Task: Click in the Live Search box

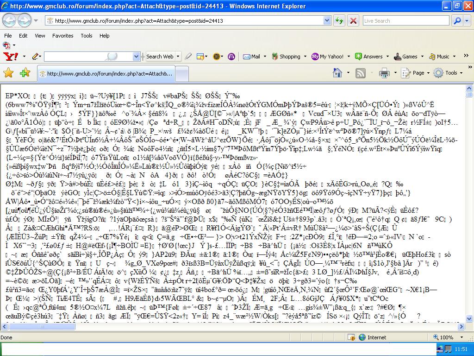Action: 405,21
